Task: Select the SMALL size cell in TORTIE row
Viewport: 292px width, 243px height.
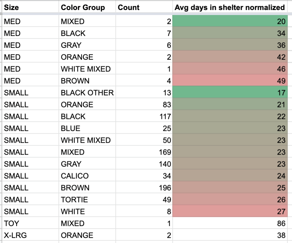Action: (x=30, y=200)
